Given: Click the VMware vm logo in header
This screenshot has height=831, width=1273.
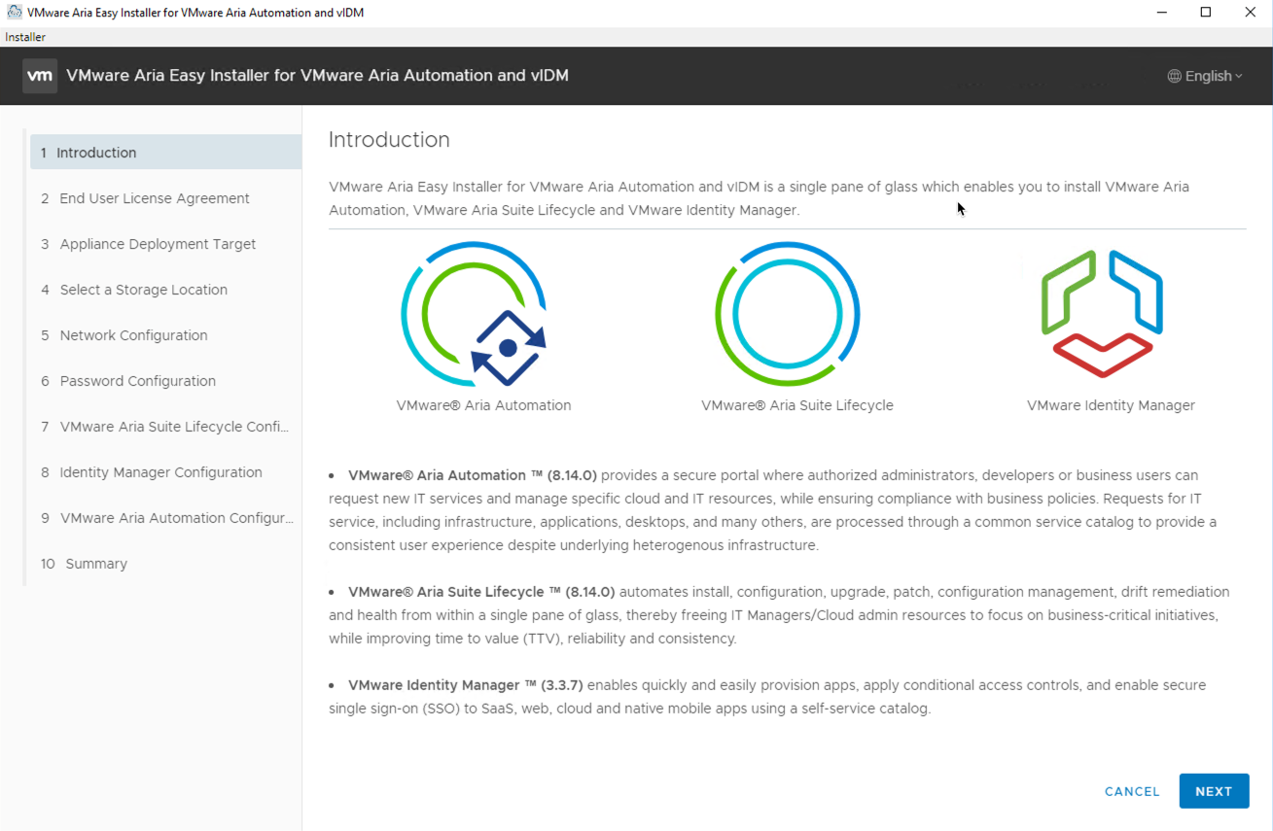Looking at the screenshot, I should pos(40,76).
